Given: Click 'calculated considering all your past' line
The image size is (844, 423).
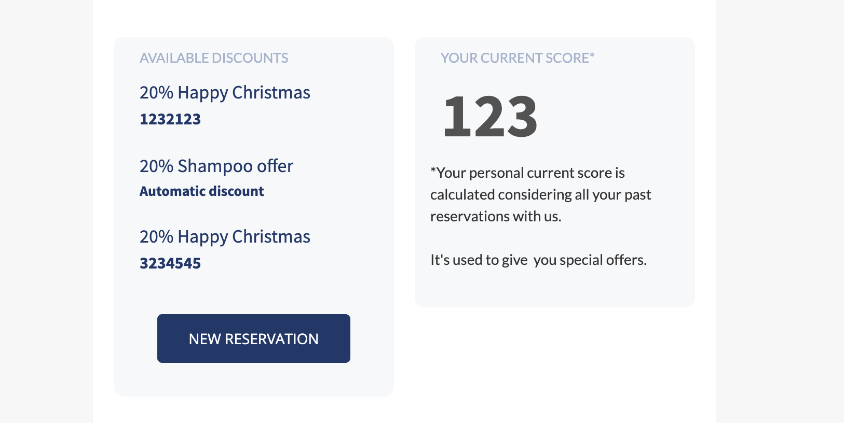Looking at the screenshot, I should tap(540, 194).
